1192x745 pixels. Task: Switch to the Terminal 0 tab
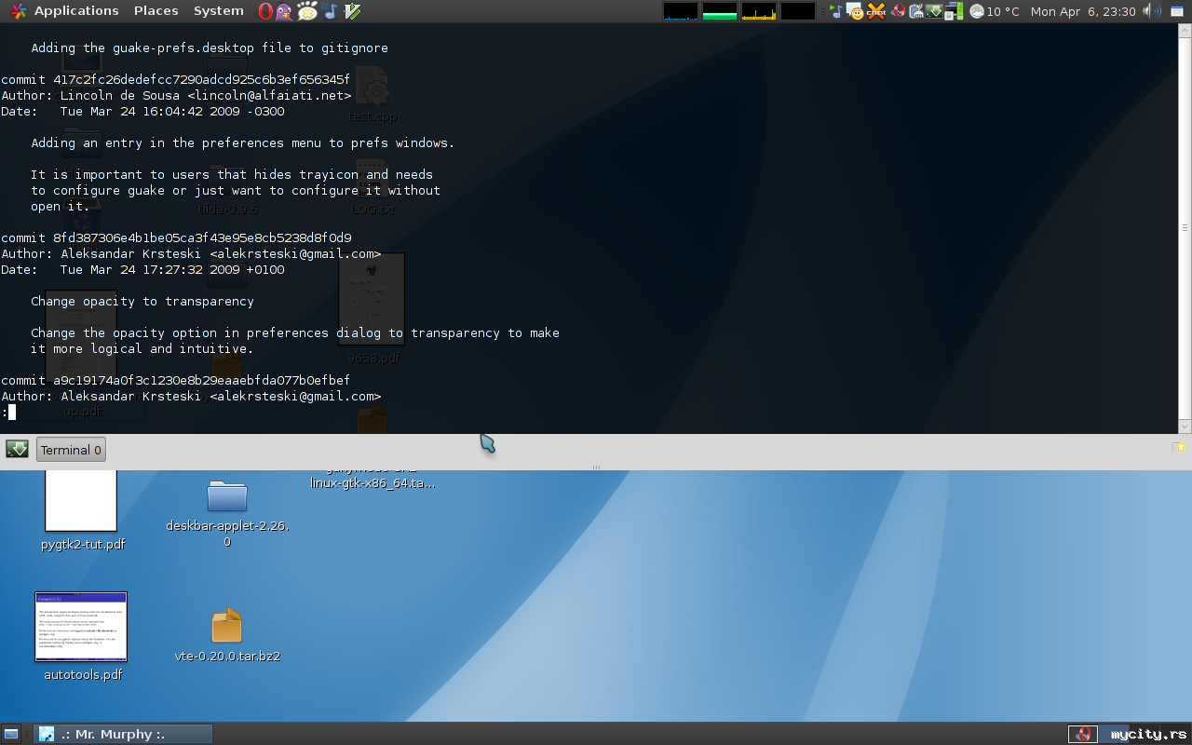click(x=71, y=450)
